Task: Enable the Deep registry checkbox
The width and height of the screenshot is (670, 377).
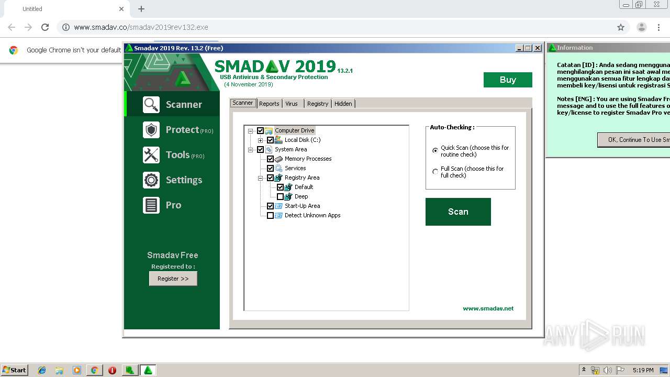Action: 281,196
